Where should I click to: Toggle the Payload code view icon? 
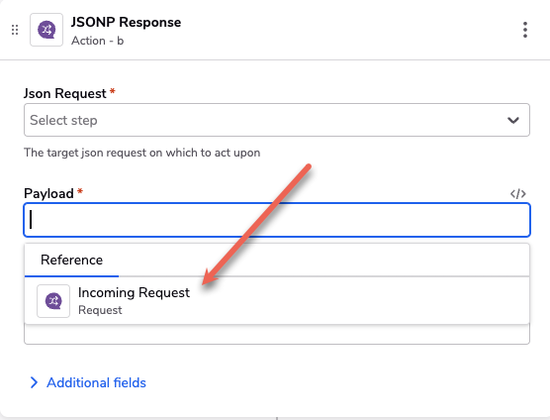pyautogui.click(x=517, y=194)
